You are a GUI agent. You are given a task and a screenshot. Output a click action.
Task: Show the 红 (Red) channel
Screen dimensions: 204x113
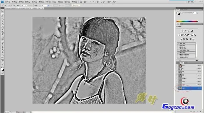point(177,68)
